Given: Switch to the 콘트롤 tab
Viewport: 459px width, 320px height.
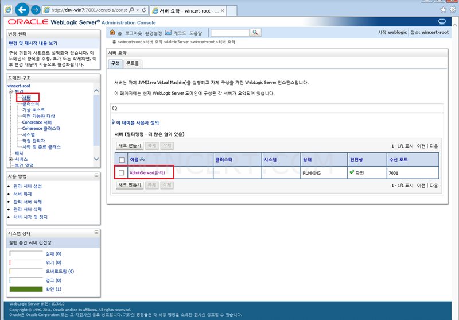Looking at the screenshot, I should [x=133, y=64].
